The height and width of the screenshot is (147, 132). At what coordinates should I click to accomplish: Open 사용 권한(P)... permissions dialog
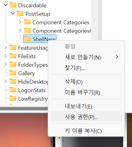click(86, 117)
